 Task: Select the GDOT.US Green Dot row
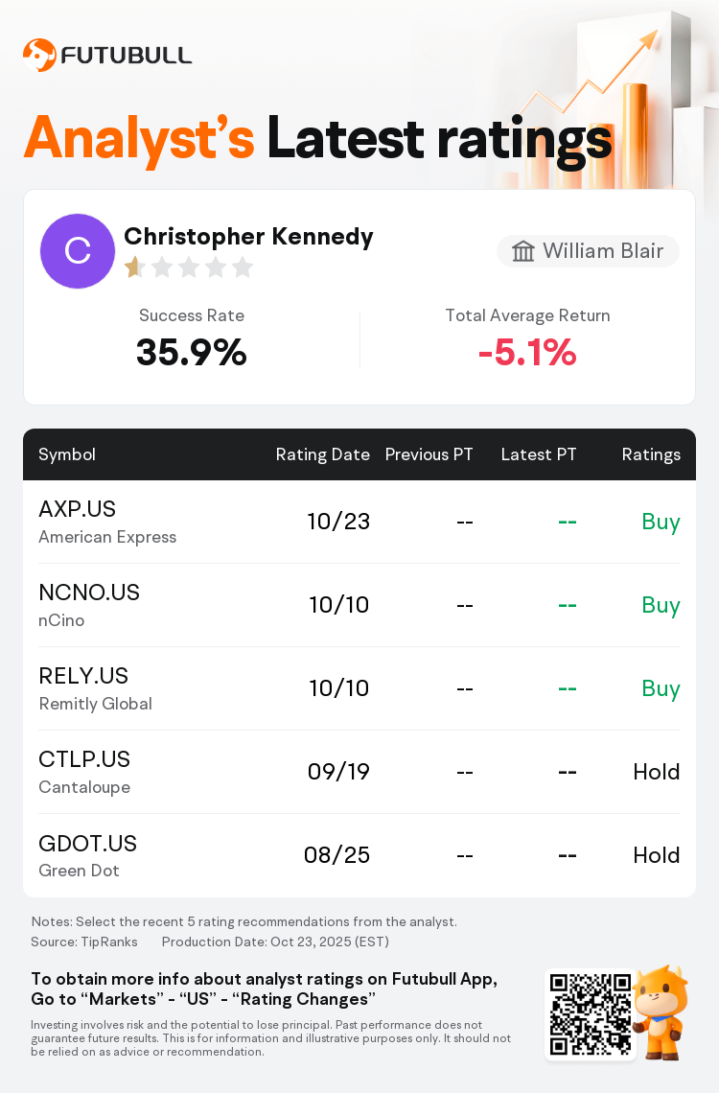click(x=359, y=855)
